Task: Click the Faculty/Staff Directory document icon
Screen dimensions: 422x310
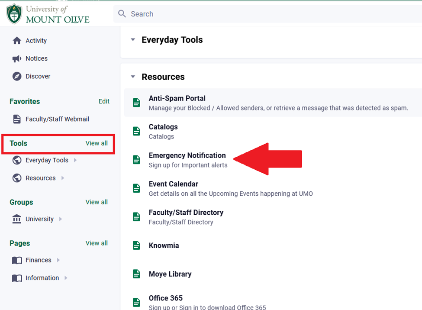Action: [136, 217]
